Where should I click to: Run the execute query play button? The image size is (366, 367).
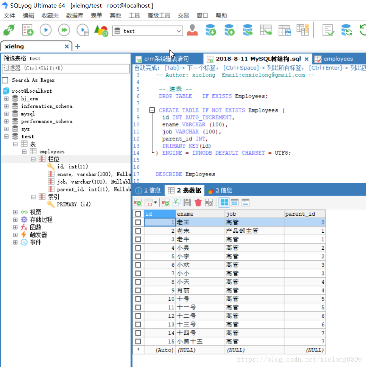[46, 30]
